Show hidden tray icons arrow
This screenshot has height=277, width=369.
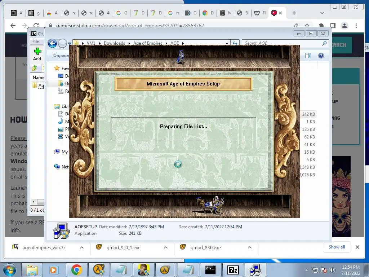coord(306,270)
